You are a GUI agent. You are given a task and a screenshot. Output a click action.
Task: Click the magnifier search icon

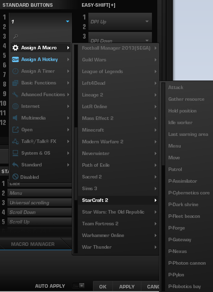pos(16,36)
